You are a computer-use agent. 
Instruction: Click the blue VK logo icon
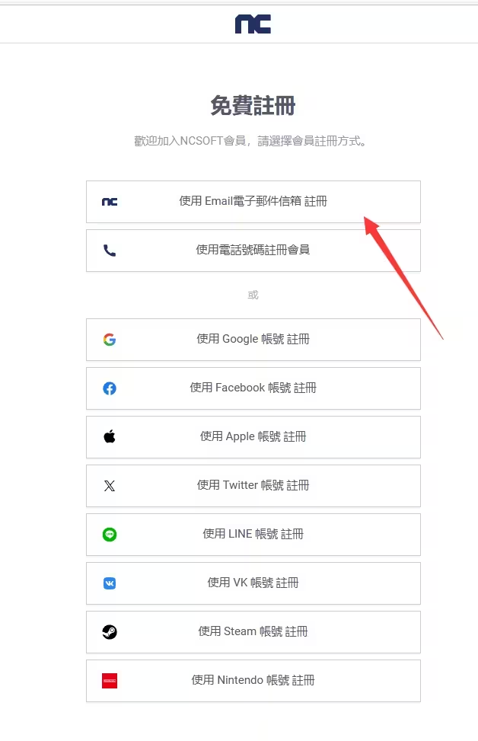tap(110, 583)
